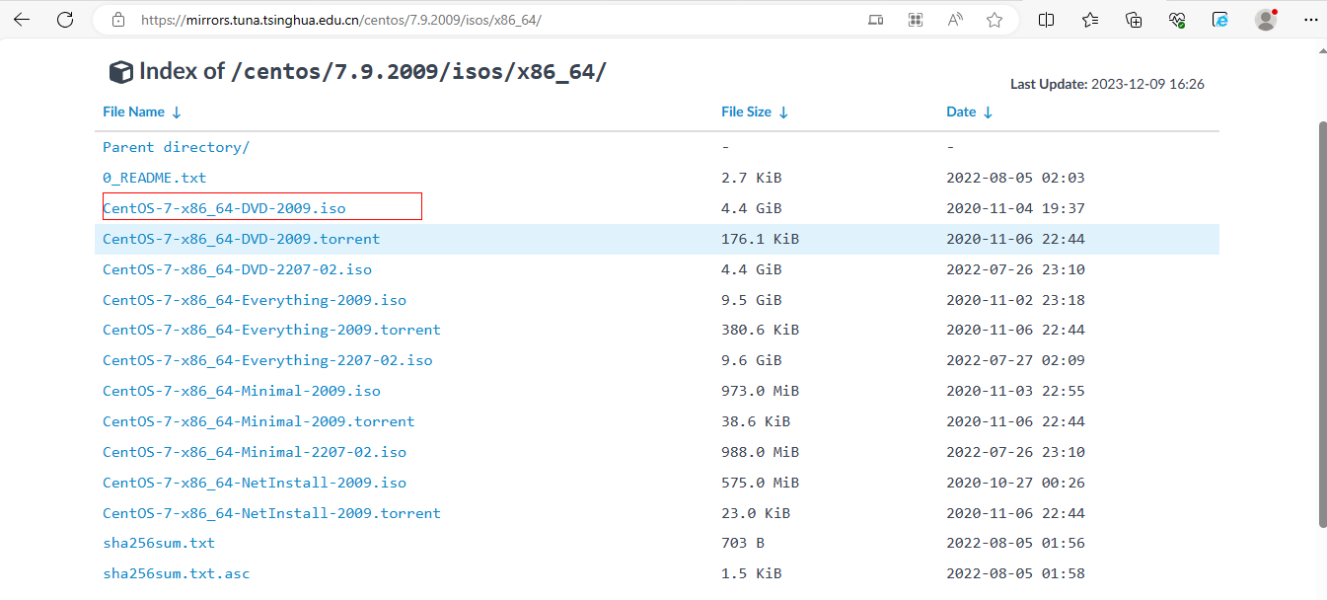Open Browser essentials heart icon
Screen dimensions: 1327x600
[x=1177, y=20]
